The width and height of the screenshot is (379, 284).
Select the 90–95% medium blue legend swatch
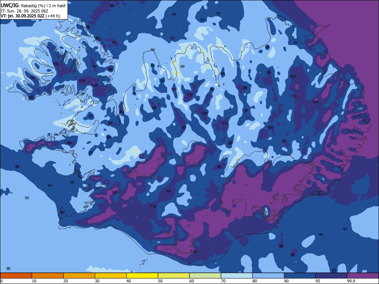(x=300, y=276)
